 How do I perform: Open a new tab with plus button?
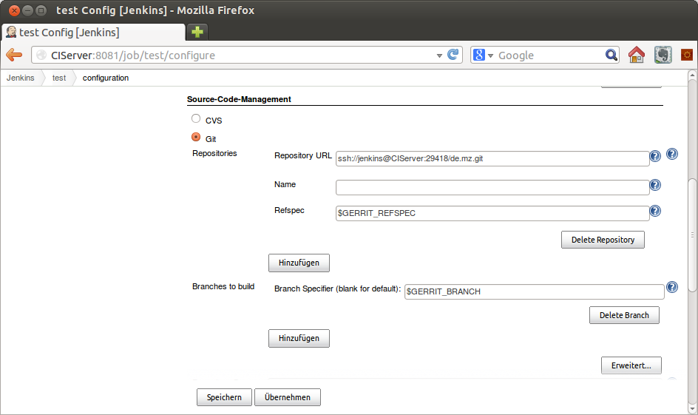coord(197,32)
